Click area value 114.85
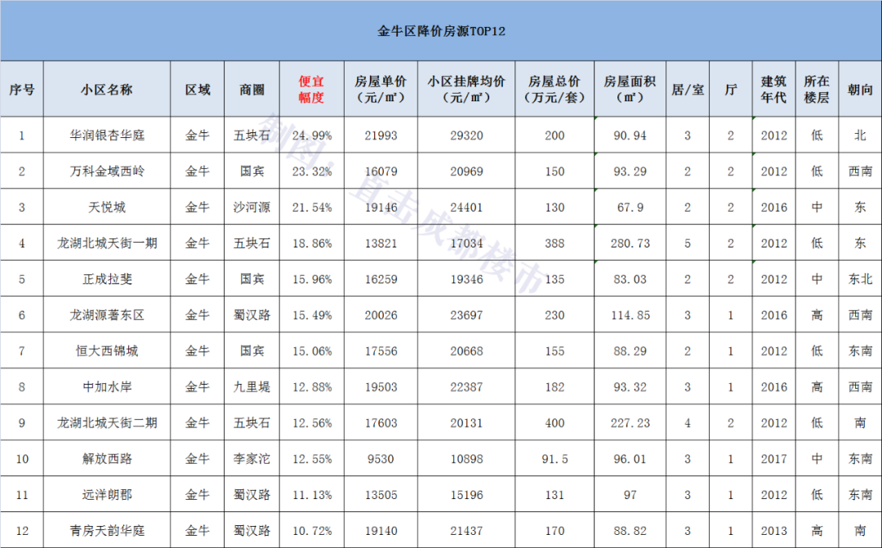The image size is (882, 548). 630,315
